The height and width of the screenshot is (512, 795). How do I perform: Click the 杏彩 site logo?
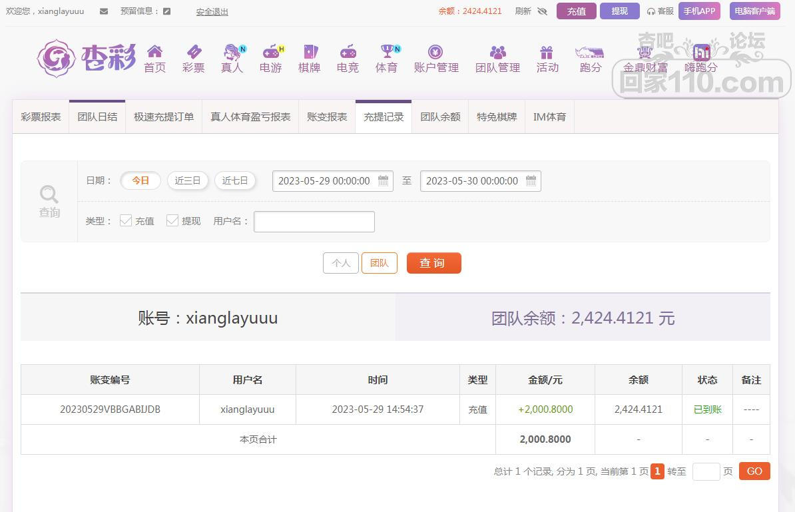click(x=86, y=59)
